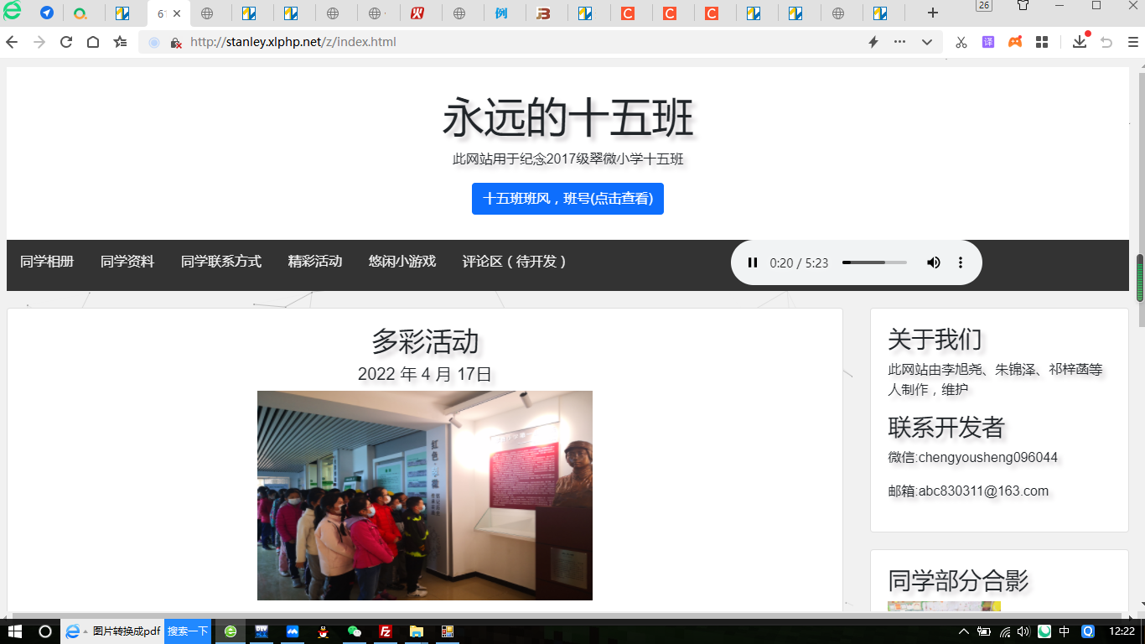Open the downloads icon
The height and width of the screenshot is (644, 1145).
point(1079,42)
